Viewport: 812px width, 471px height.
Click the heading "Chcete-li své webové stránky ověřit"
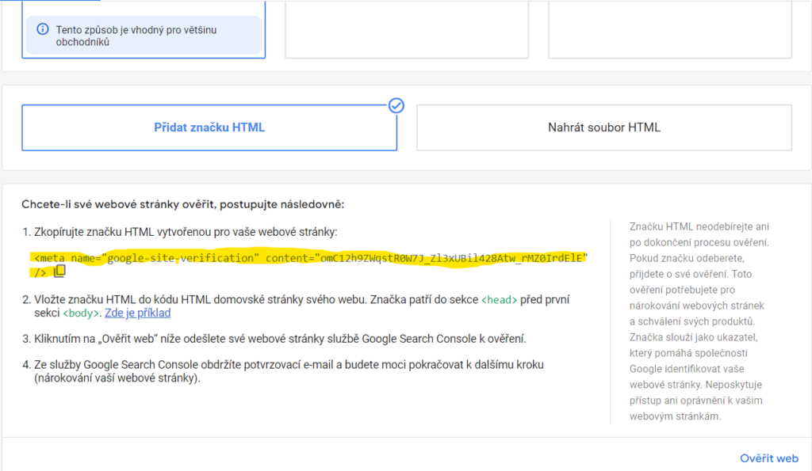click(183, 204)
